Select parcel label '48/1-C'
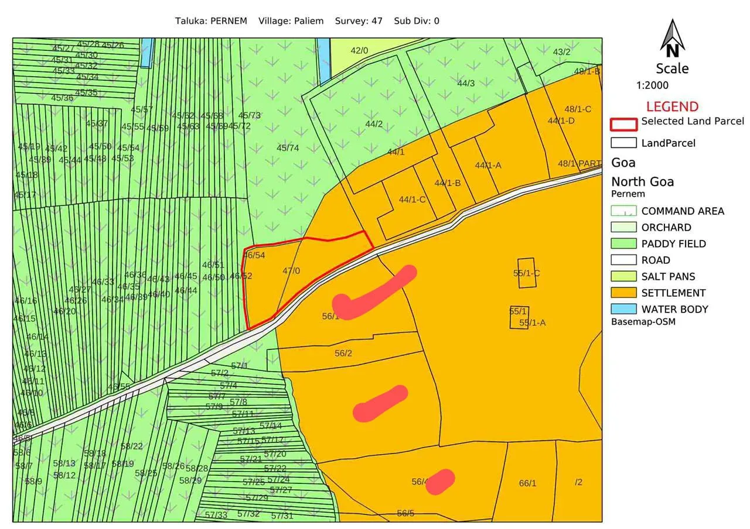This screenshot has height=529, width=750. pyautogui.click(x=578, y=109)
